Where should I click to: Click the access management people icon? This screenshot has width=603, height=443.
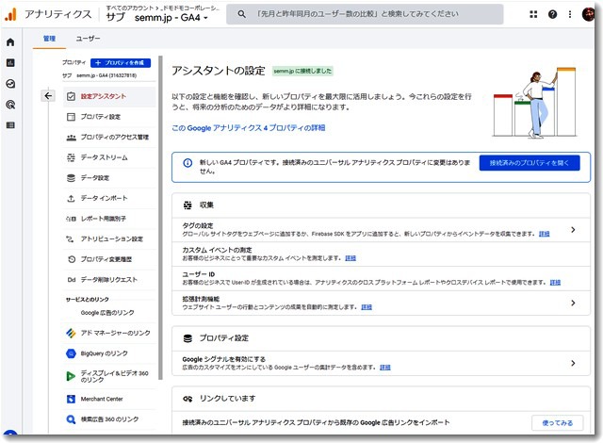(x=72, y=137)
